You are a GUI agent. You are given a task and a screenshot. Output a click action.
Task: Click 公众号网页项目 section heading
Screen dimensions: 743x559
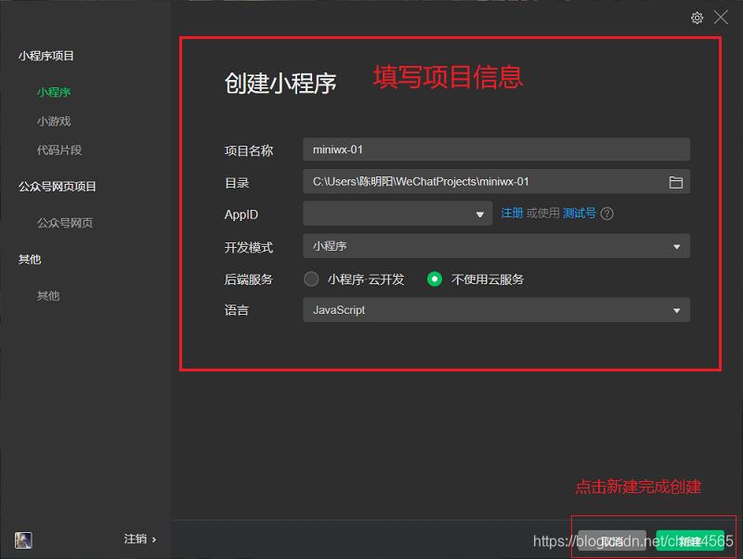click(x=57, y=187)
